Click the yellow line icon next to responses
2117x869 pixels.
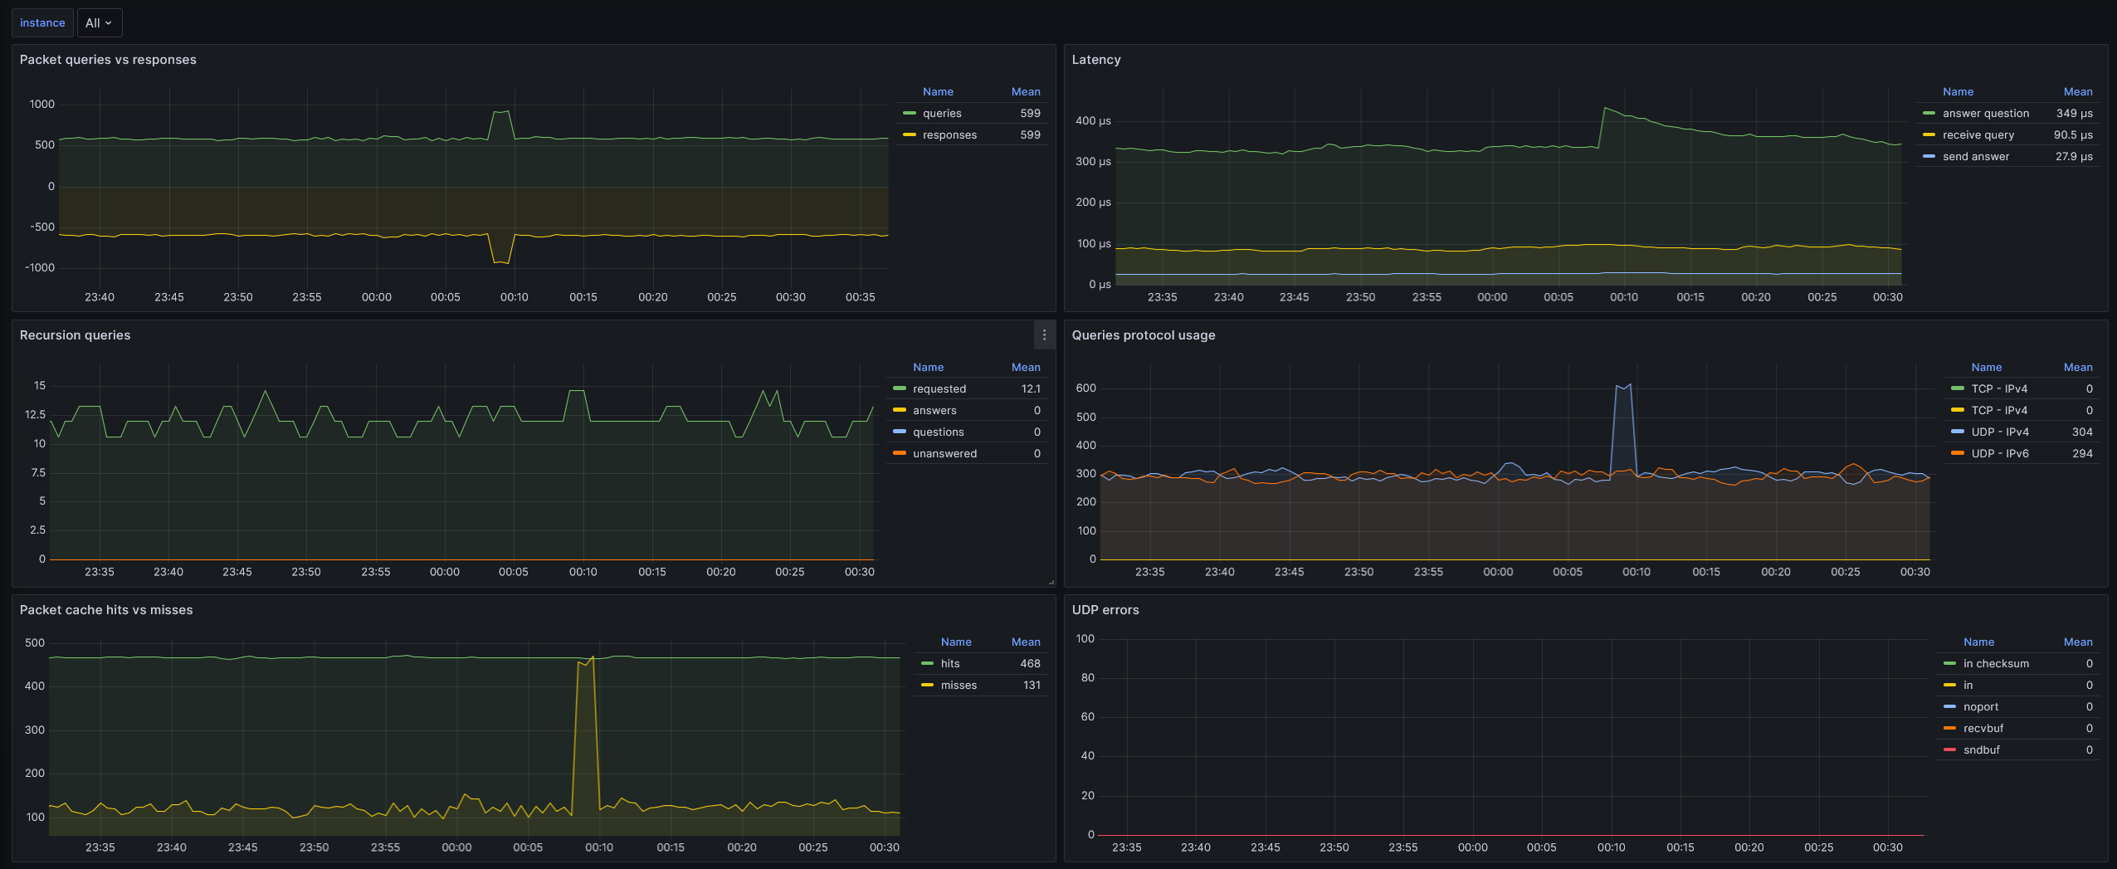[x=909, y=135]
